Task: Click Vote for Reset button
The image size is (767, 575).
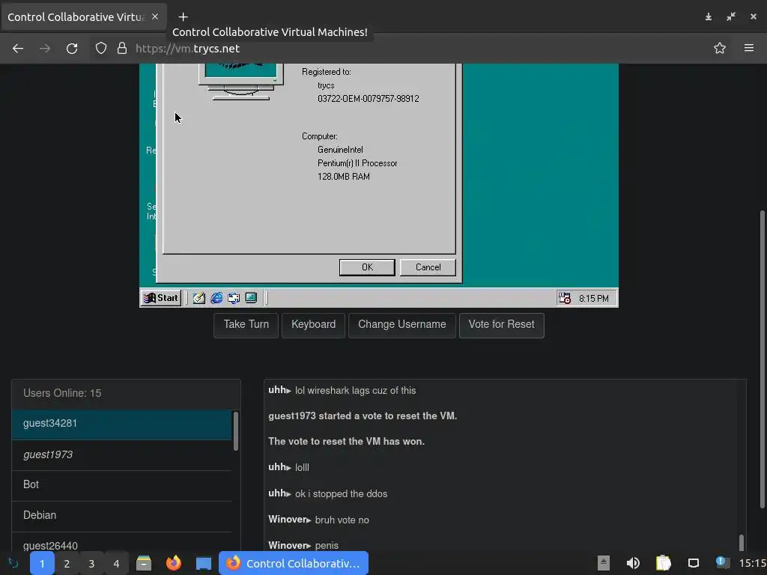Action: (x=501, y=325)
